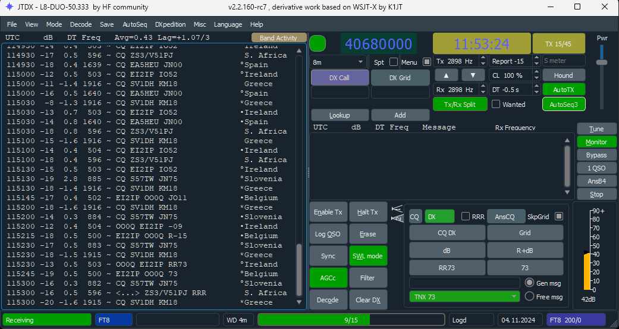
Task: Open the Language menu
Action: coord(228,24)
